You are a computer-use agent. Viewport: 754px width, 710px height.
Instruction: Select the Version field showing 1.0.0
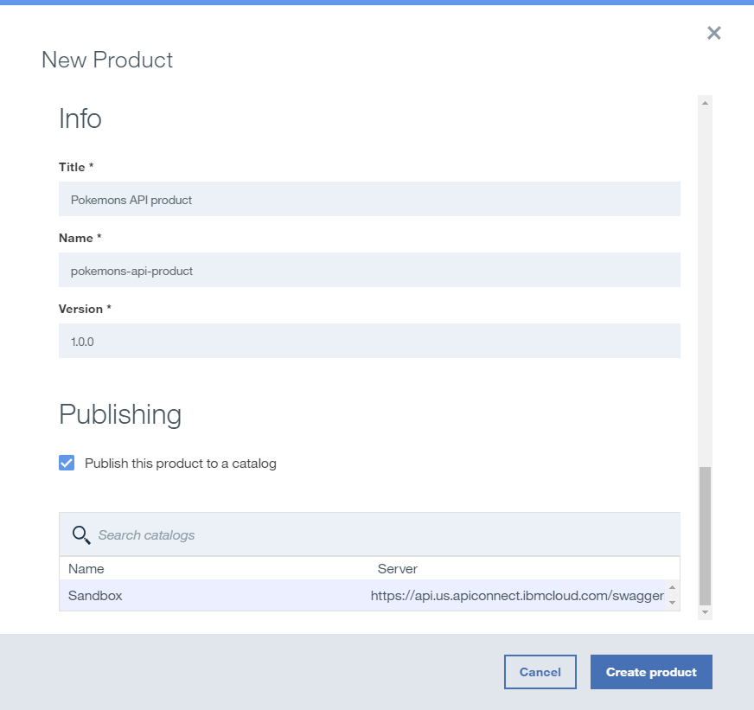[369, 342]
